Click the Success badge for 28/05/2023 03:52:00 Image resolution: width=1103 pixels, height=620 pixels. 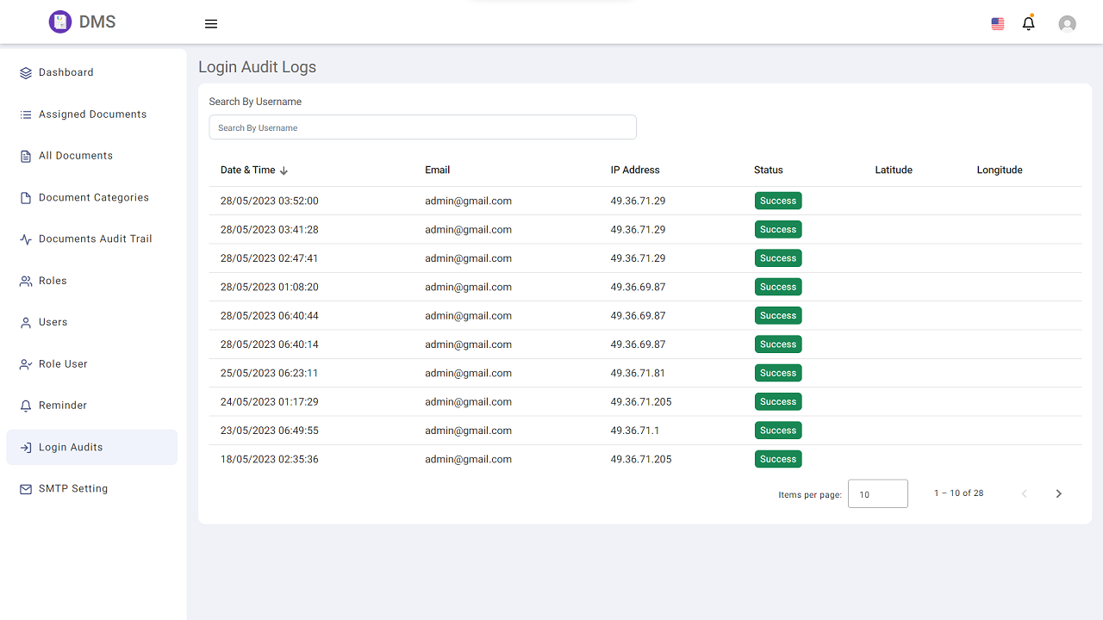pos(778,201)
